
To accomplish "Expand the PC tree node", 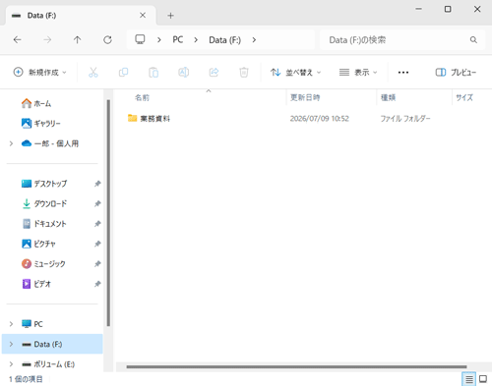I will click(11, 324).
